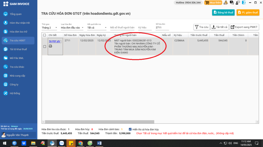Open the Tải PDF gốc link
Image resolution: width=263 pixels, height=147 pixels.
click(x=54, y=41)
